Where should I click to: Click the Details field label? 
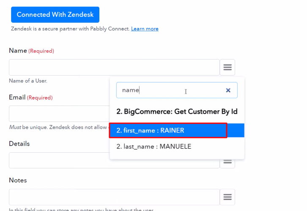19,144
